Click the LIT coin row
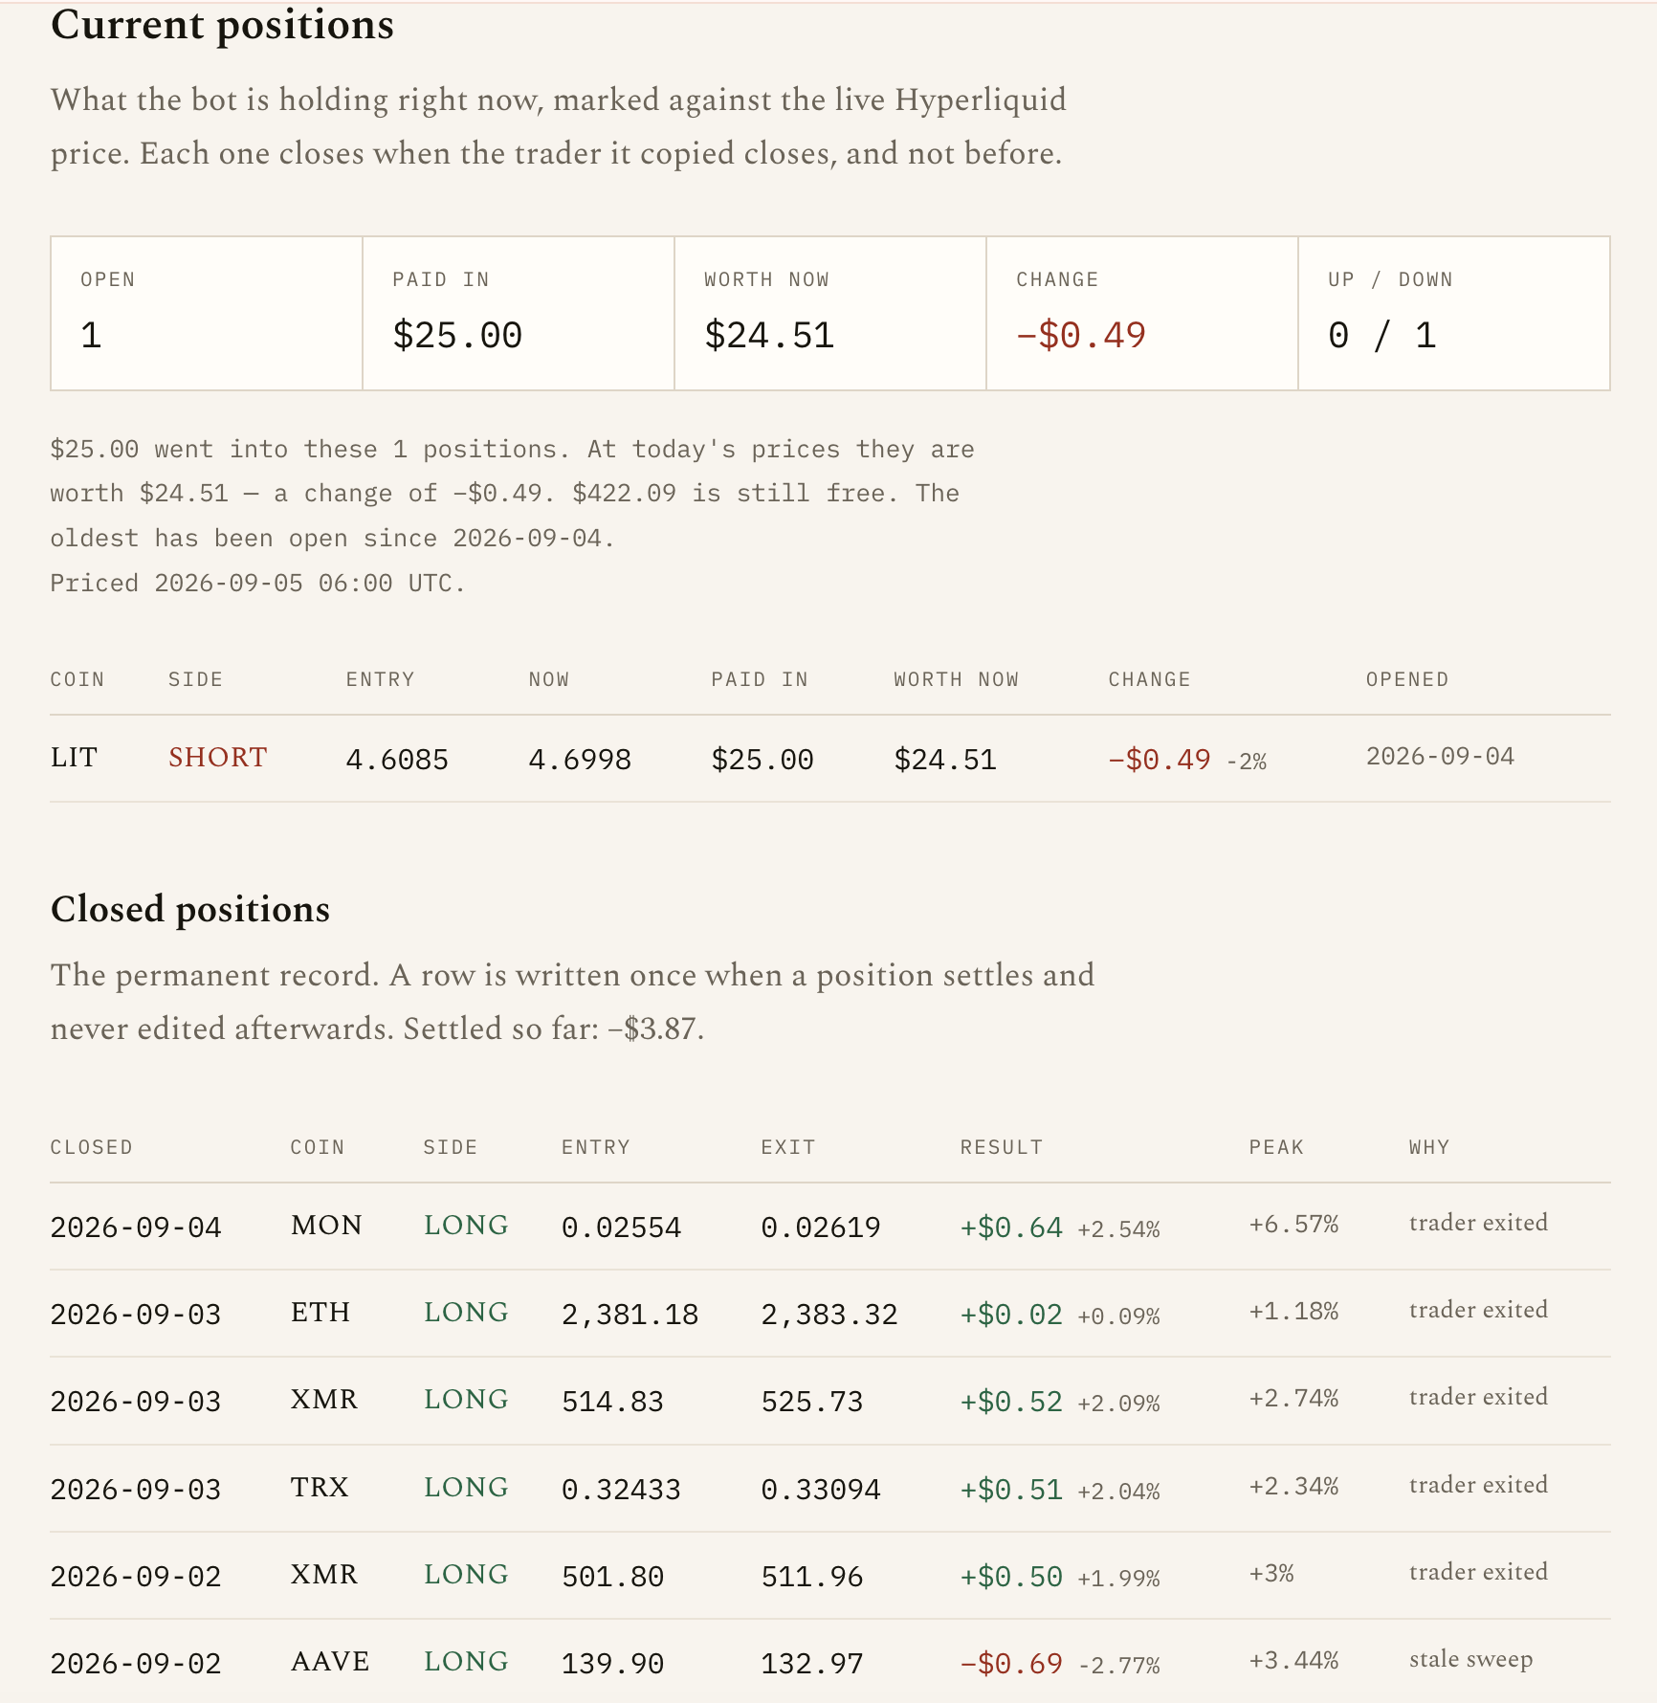Viewport: 1657px width, 1703px height. click(x=830, y=759)
